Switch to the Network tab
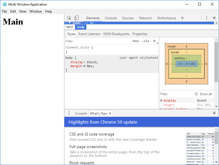219x165 pixels. (x=145, y=18)
